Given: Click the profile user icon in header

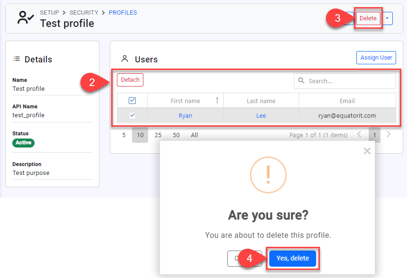Looking at the screenshot, I should pos(25,18).
